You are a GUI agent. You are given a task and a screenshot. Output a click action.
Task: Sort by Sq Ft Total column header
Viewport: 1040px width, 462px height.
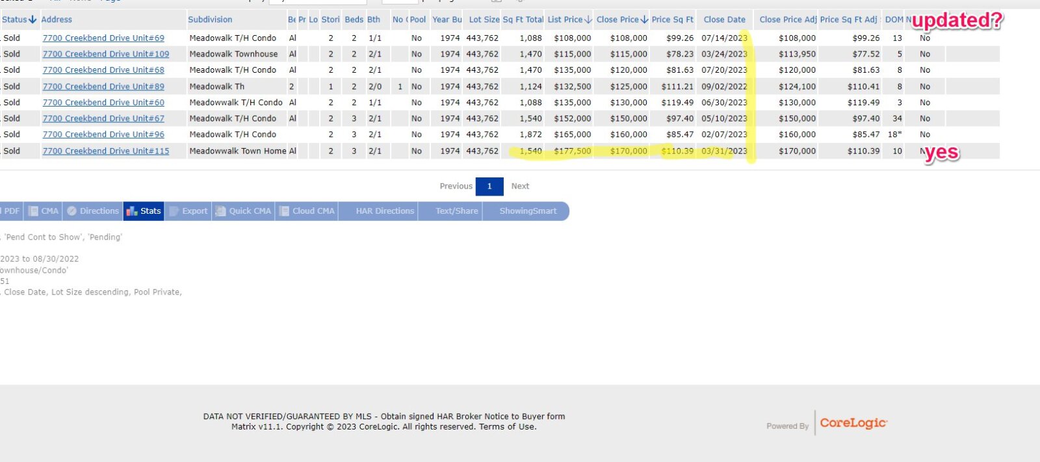[x=523, y=19]
